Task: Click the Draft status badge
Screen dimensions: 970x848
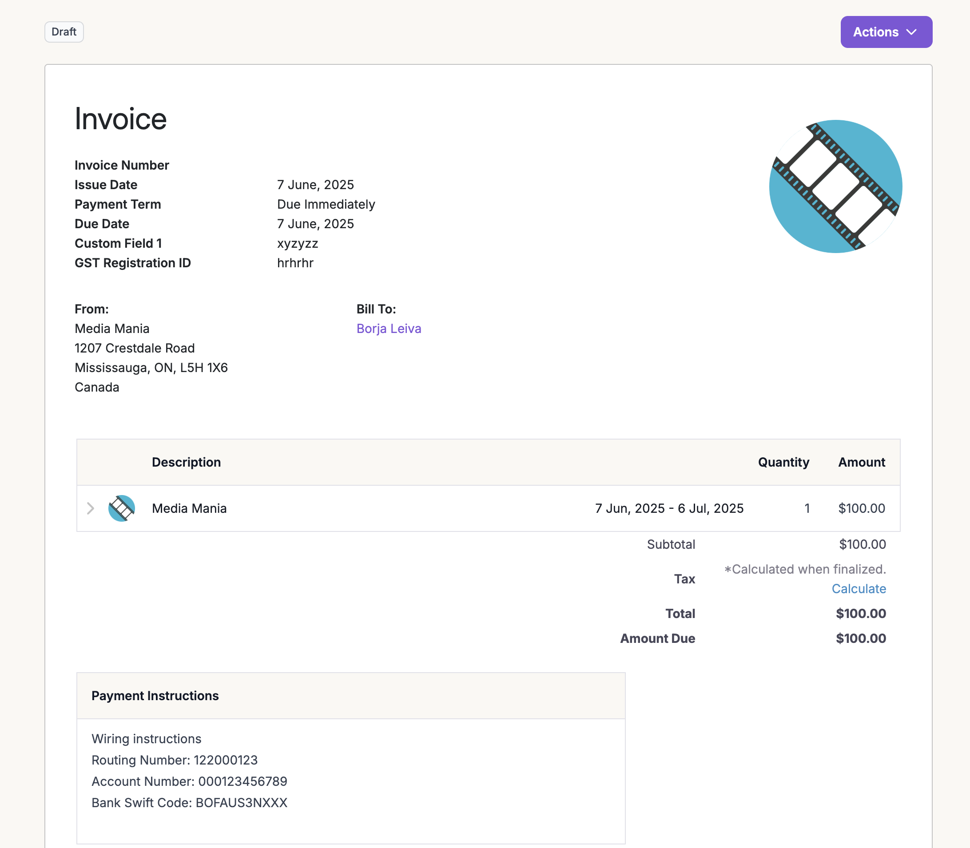Action: [64, 32]
